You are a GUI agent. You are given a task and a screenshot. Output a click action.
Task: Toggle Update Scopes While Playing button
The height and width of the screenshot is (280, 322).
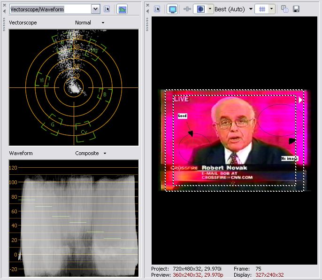[122, 9]
